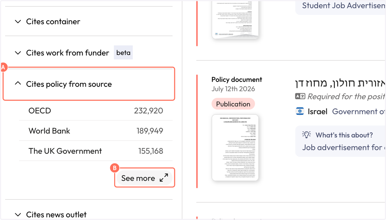The height and width of the screenshot is (220, 386).
Task: Click the Israel flag icon
Action: click(300, 112)
